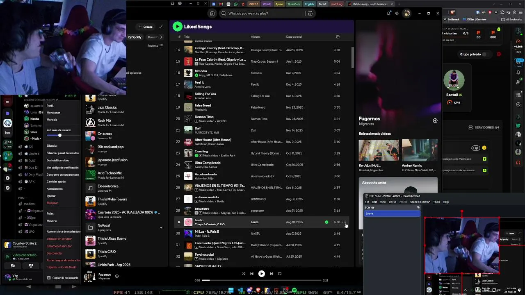This screenshot has height=295, width=525.
Task: Focus the What do you want to play search
Action: [x=267, y=13]
